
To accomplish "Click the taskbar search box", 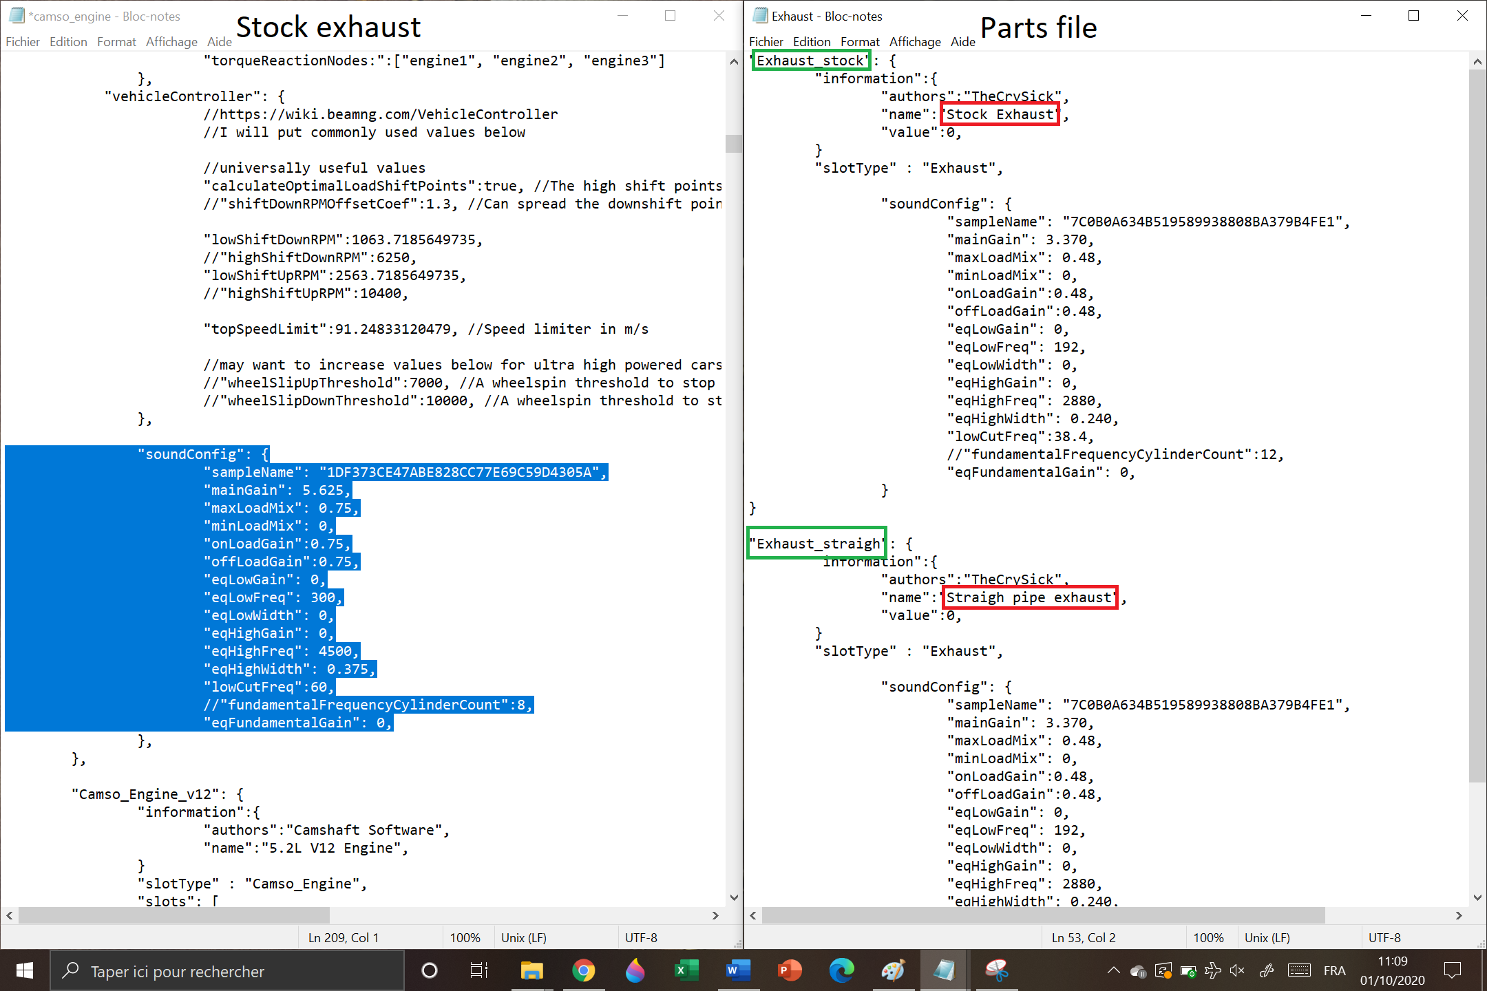I will 227,971.
